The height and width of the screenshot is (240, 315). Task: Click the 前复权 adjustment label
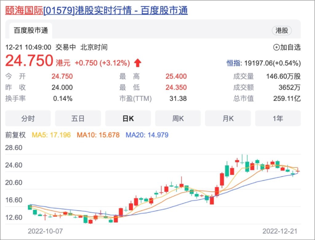coord(16,135)
